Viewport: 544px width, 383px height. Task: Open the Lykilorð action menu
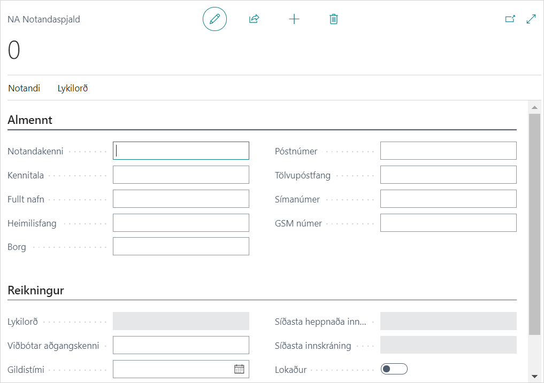click(x=73, y=88)
